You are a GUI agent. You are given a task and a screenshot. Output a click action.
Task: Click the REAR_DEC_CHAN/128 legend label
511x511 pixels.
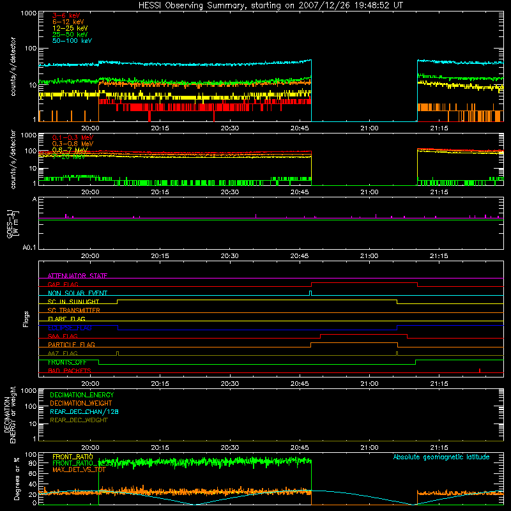[x=84, y=411]
